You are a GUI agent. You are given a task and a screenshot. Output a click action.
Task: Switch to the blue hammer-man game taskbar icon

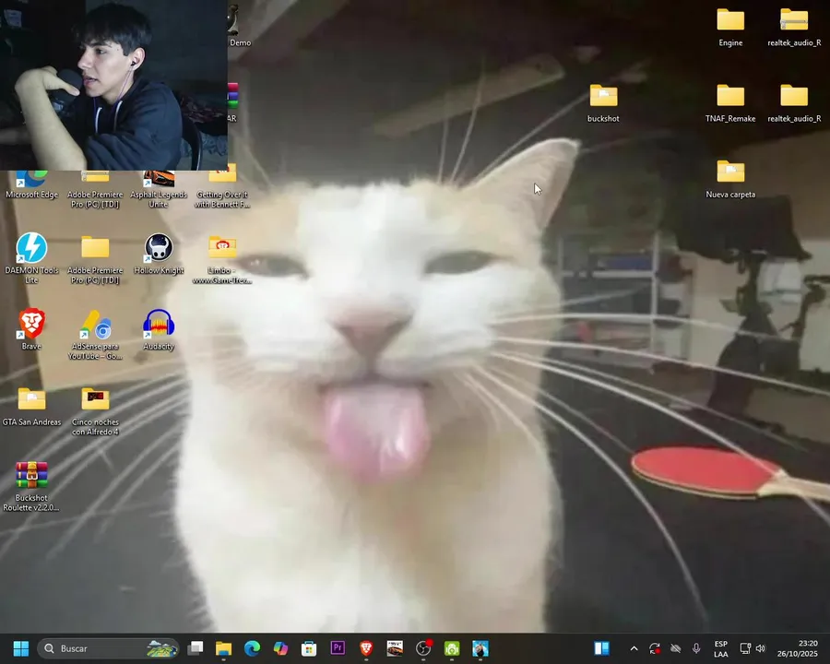(480, 648)
